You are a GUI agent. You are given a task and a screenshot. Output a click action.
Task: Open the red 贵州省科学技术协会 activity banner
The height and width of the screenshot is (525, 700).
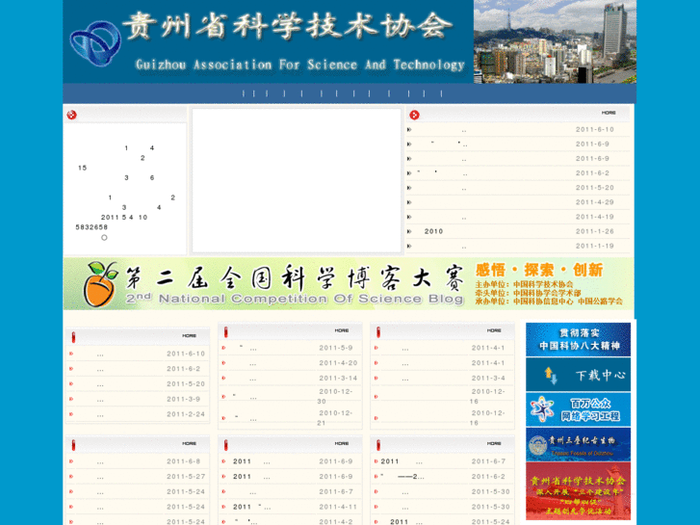coord(578,491)
